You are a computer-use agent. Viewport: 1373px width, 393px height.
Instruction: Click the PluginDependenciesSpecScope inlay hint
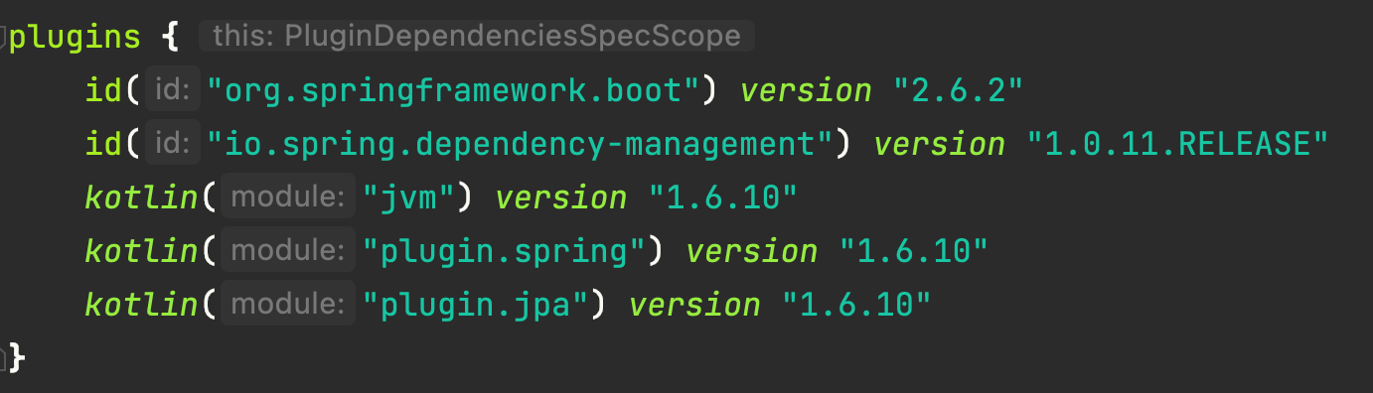click(x=477, y=37)
